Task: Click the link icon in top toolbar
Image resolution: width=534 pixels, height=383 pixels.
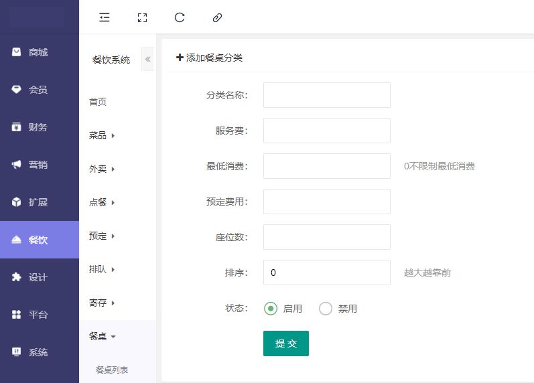Action: pyautogui.click(x=216, y=18)
